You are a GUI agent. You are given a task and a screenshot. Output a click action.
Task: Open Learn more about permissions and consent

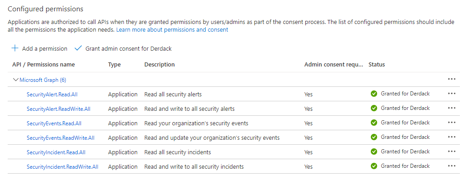click(172, 30)
